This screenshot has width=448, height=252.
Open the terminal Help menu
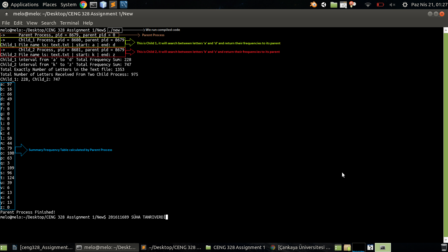(x=88, y=23)
